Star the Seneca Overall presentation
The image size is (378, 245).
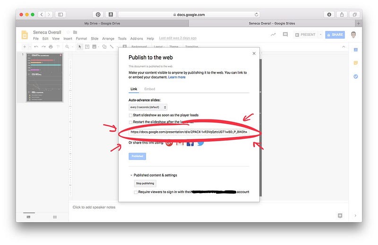(68, 32)
